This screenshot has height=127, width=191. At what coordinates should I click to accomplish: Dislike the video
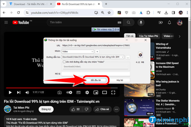[87, 109]
